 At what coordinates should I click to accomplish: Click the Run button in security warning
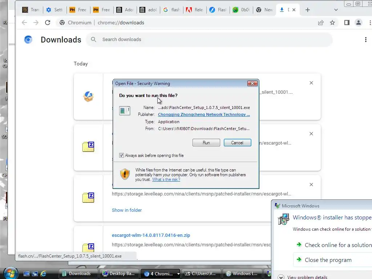coord(206,142)
